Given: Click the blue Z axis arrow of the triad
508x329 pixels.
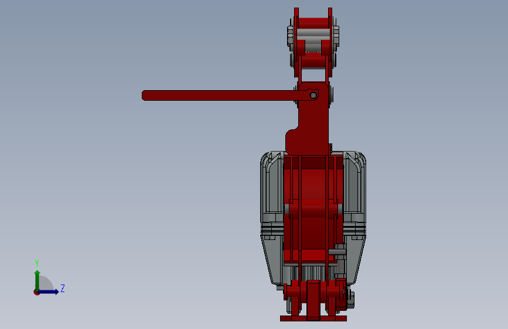Looking at the screenshot, I should point(49,292).
